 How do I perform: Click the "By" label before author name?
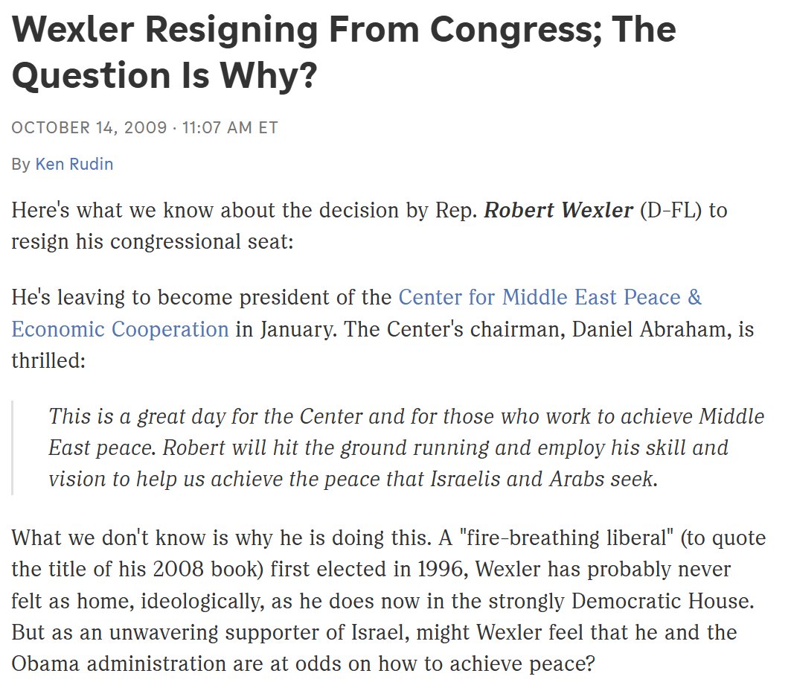coord(20,164)
